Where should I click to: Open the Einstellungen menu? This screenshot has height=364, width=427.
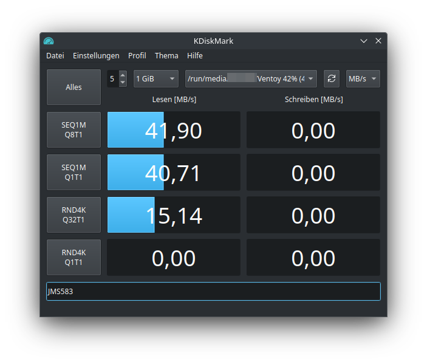click(96, 55)
